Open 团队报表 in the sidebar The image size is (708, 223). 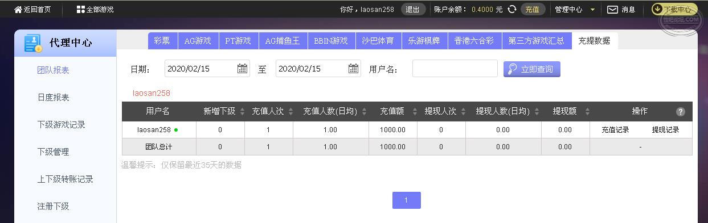pyautogui.click(x=54, y=70)
